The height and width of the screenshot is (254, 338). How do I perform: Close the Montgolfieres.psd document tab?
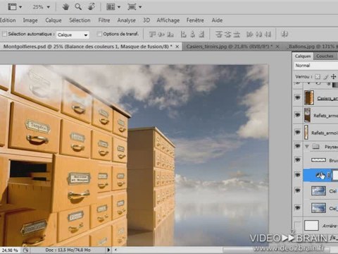tap(177, 47)
